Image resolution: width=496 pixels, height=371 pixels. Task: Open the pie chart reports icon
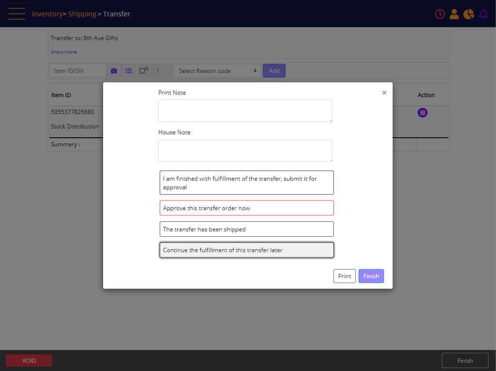[468, 14]
